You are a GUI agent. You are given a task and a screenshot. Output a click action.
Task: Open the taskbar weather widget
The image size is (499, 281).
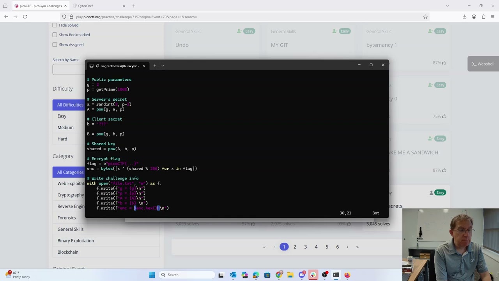pos(18,275)
